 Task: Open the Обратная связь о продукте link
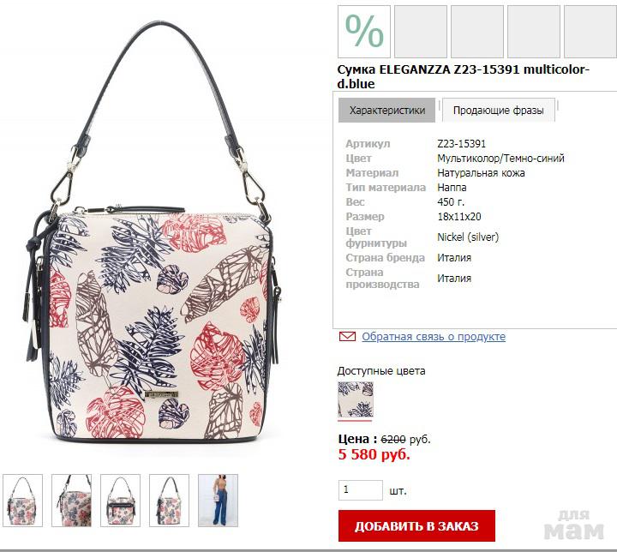(x=434, y=337)
